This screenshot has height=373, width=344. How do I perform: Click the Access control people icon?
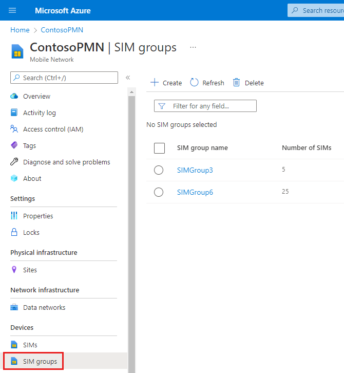(x=14, y=129)
